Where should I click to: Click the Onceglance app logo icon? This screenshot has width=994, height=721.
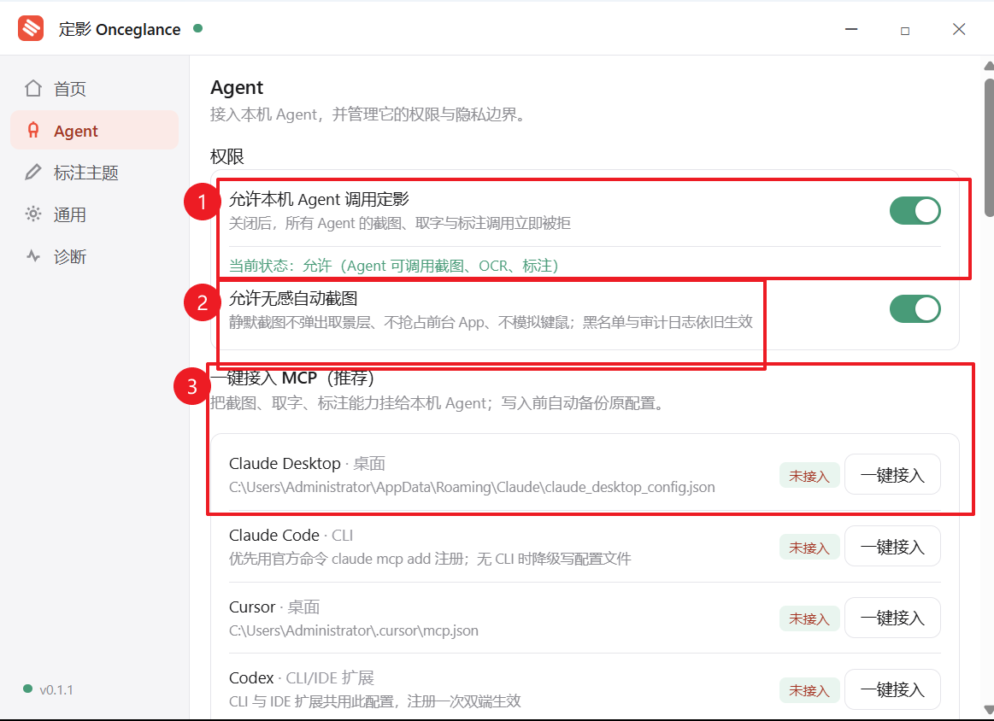pos(31,28)
